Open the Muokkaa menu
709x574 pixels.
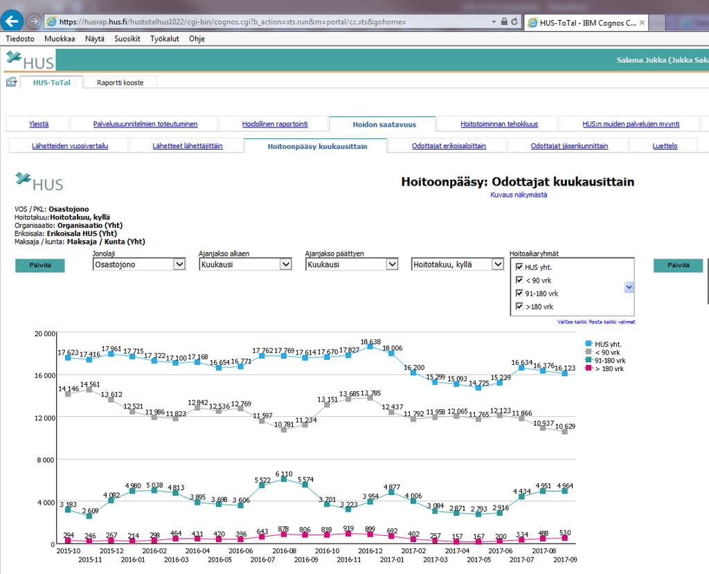coord(60,39)
